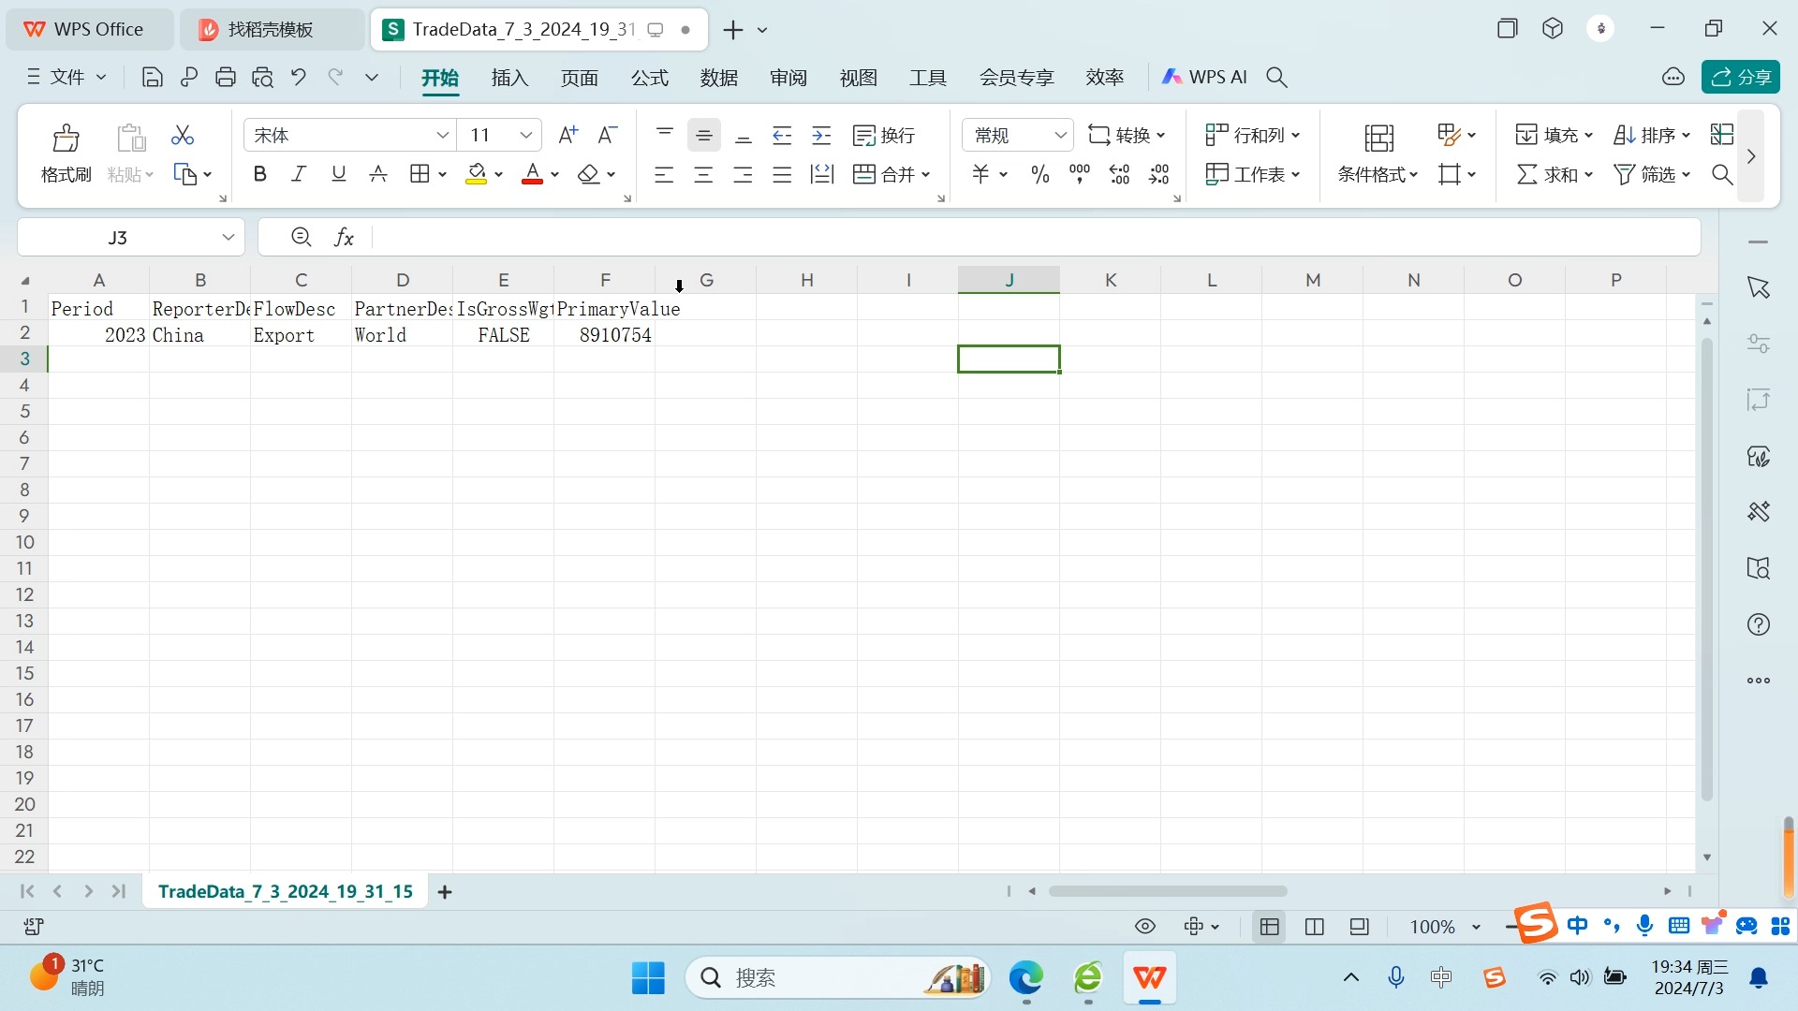Open the 行和列 dropdown

click(x=1253, y=136)
